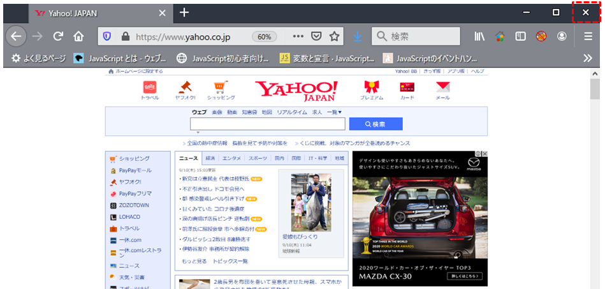Select the リアルタイム search category

(292, 112)
